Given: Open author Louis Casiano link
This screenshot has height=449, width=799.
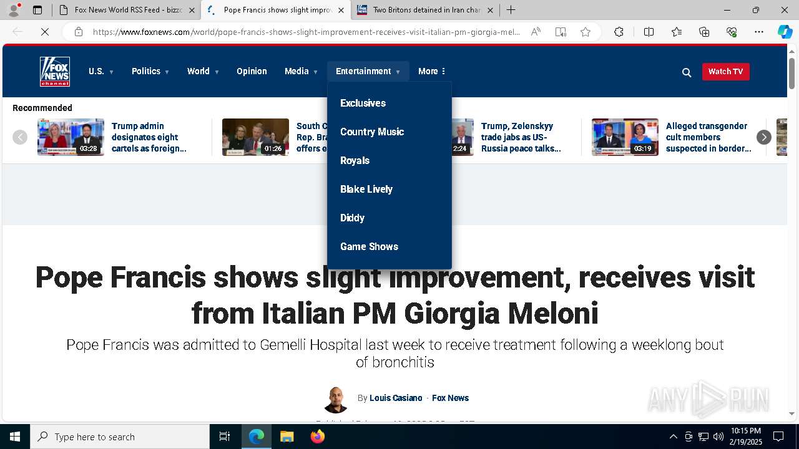Looking at the screenshot, I should (396, 398).
